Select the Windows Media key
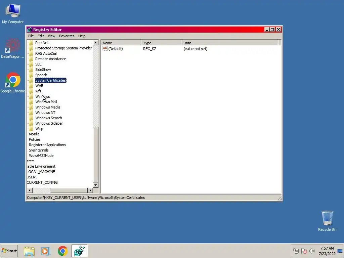Viewport: 344px width, 258px height. click(x=48, y=107)
